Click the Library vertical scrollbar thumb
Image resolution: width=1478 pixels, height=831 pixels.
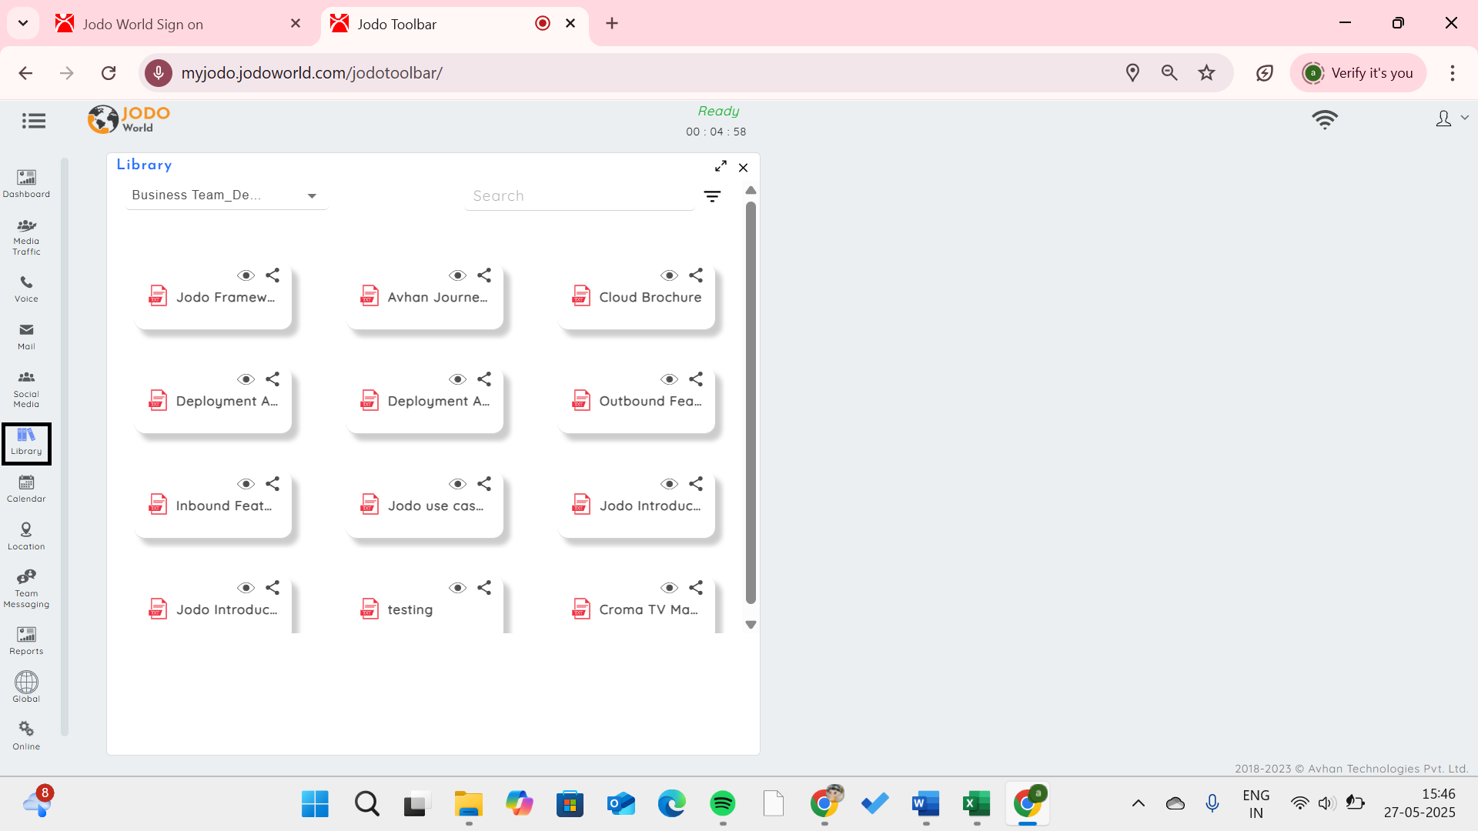751,402
